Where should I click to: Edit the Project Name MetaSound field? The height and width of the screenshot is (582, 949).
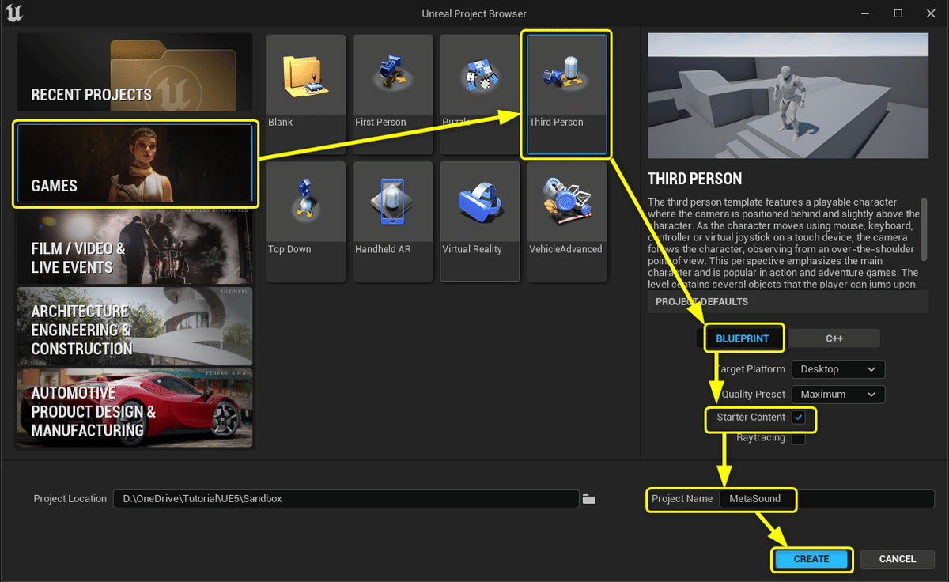point(827,499)
